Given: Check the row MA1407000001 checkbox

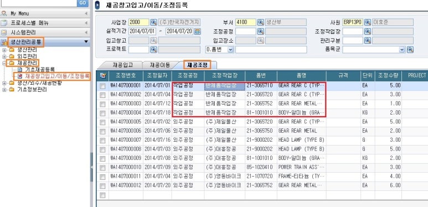Looking at the screenshot, I should 102,86.
